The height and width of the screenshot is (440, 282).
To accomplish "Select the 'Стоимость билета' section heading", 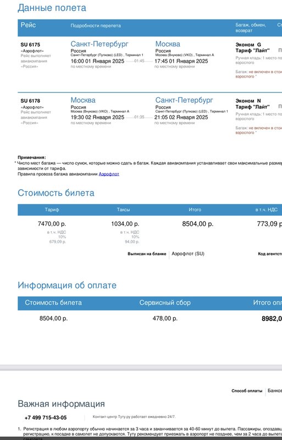I will (56, 193).
